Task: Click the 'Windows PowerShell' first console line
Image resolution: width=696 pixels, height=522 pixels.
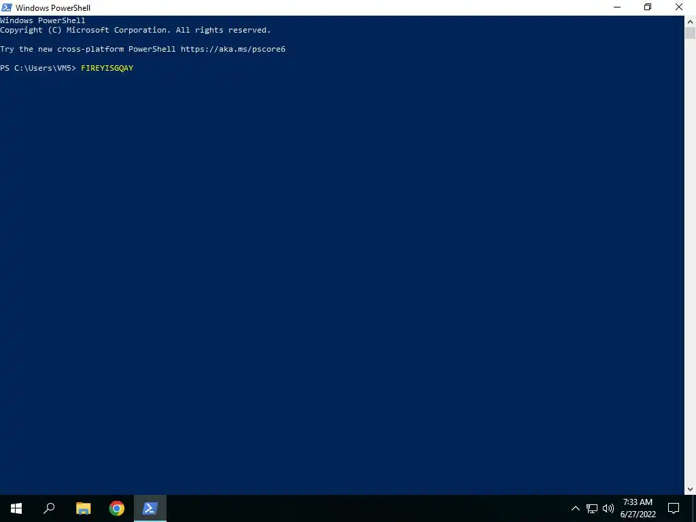Action: pos(43,20)
